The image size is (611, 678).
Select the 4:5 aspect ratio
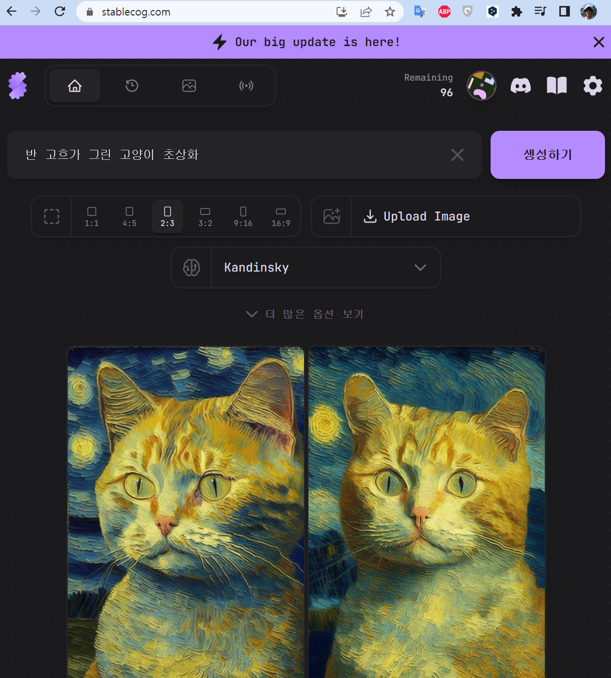[x=129, y=216]
